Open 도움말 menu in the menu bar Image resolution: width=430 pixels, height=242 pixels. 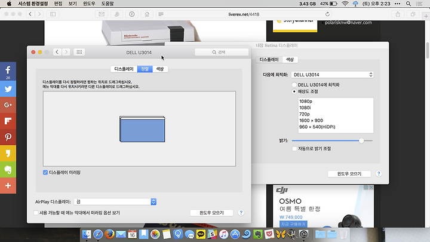(107, 4)
